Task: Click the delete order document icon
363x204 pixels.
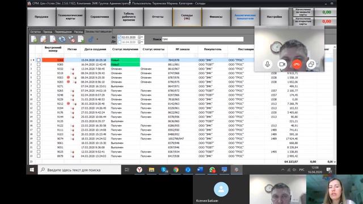Action: click(x=53, y=39)
